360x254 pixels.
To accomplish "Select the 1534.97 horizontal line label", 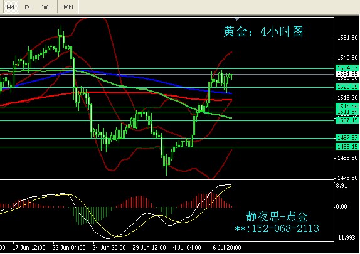I will pos(347,68).
